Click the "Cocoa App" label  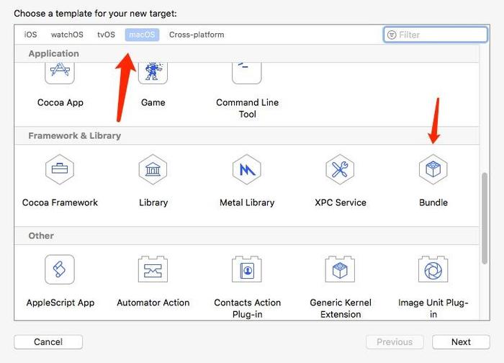tap(60, 102)
